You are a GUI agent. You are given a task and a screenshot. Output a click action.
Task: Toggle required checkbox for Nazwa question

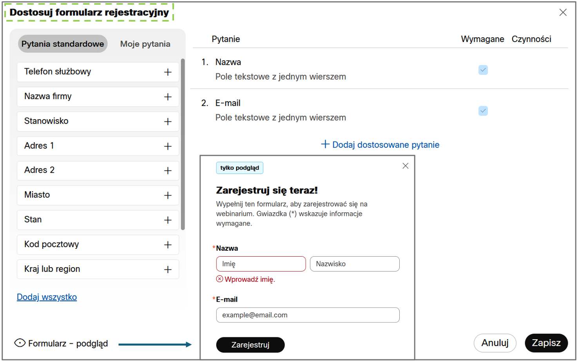coord(483,70)
